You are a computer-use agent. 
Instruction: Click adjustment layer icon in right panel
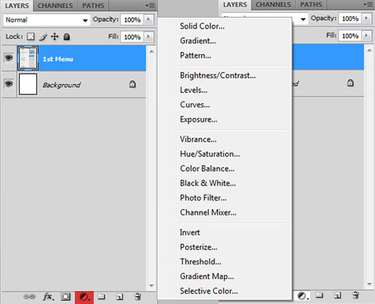pos(303,296)
